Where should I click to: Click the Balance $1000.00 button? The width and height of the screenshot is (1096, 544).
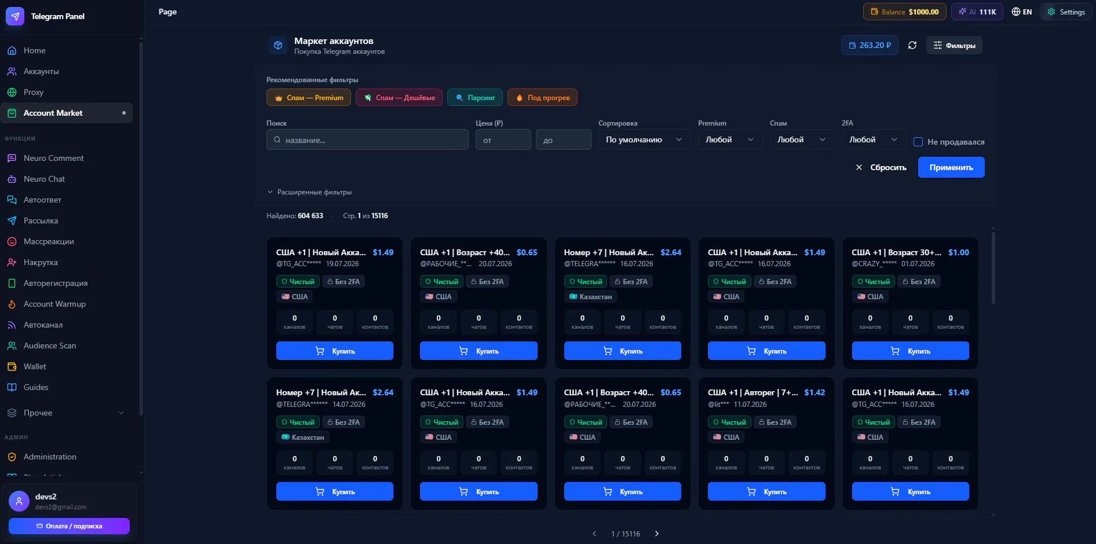905,12
